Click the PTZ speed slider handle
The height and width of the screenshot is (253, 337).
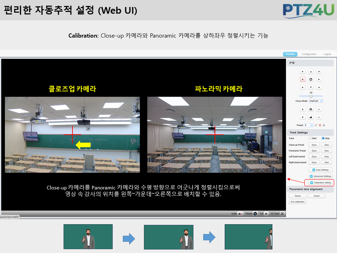(x=311, y=96)
